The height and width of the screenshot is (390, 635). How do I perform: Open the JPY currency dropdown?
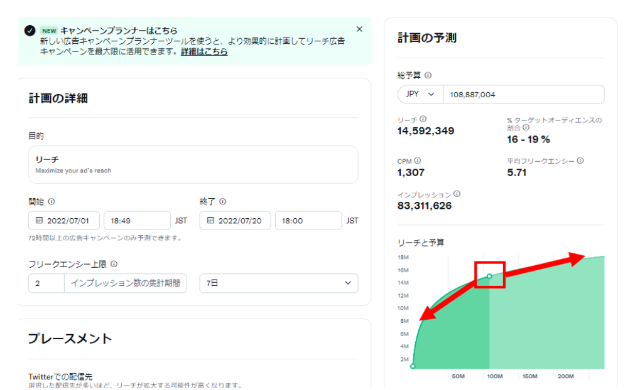coord(420,95)
